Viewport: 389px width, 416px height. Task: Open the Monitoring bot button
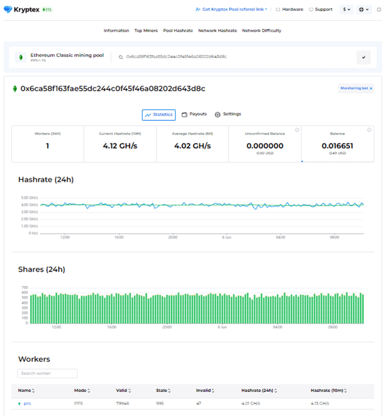click(x=356, y=88)
